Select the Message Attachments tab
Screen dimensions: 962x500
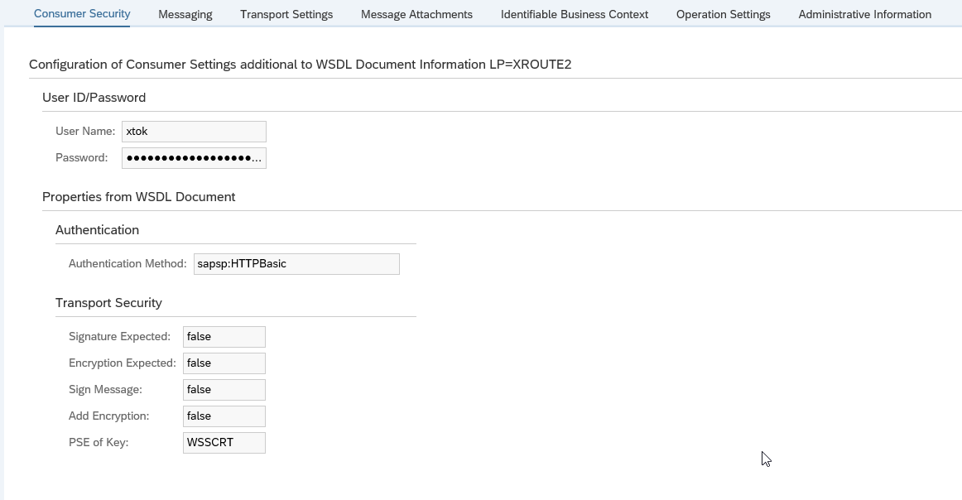tap(416, 14)
